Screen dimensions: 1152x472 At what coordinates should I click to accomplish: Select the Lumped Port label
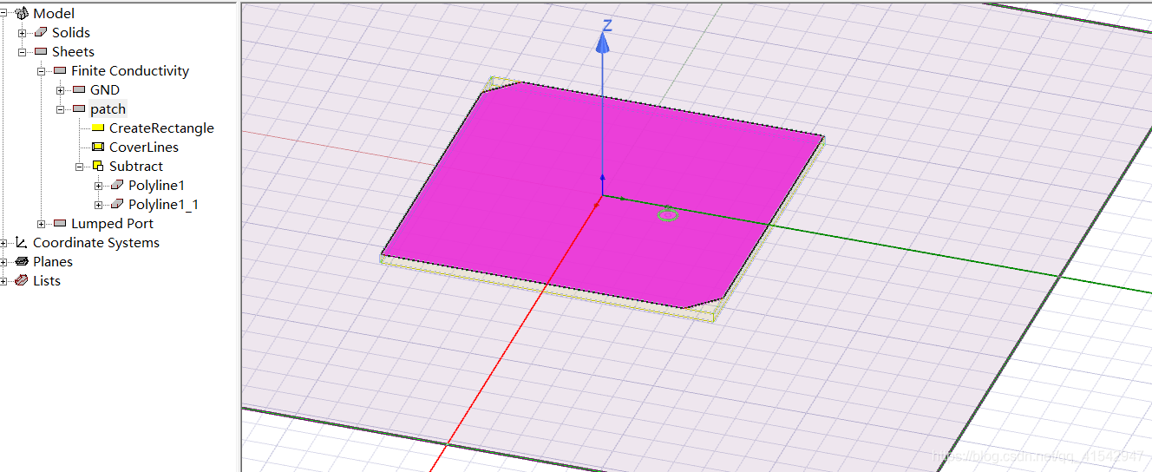113,223
